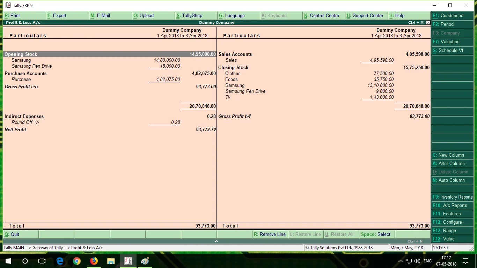Switch to Tally.ERP 9 taskbar icon

(x=128, y=261)
